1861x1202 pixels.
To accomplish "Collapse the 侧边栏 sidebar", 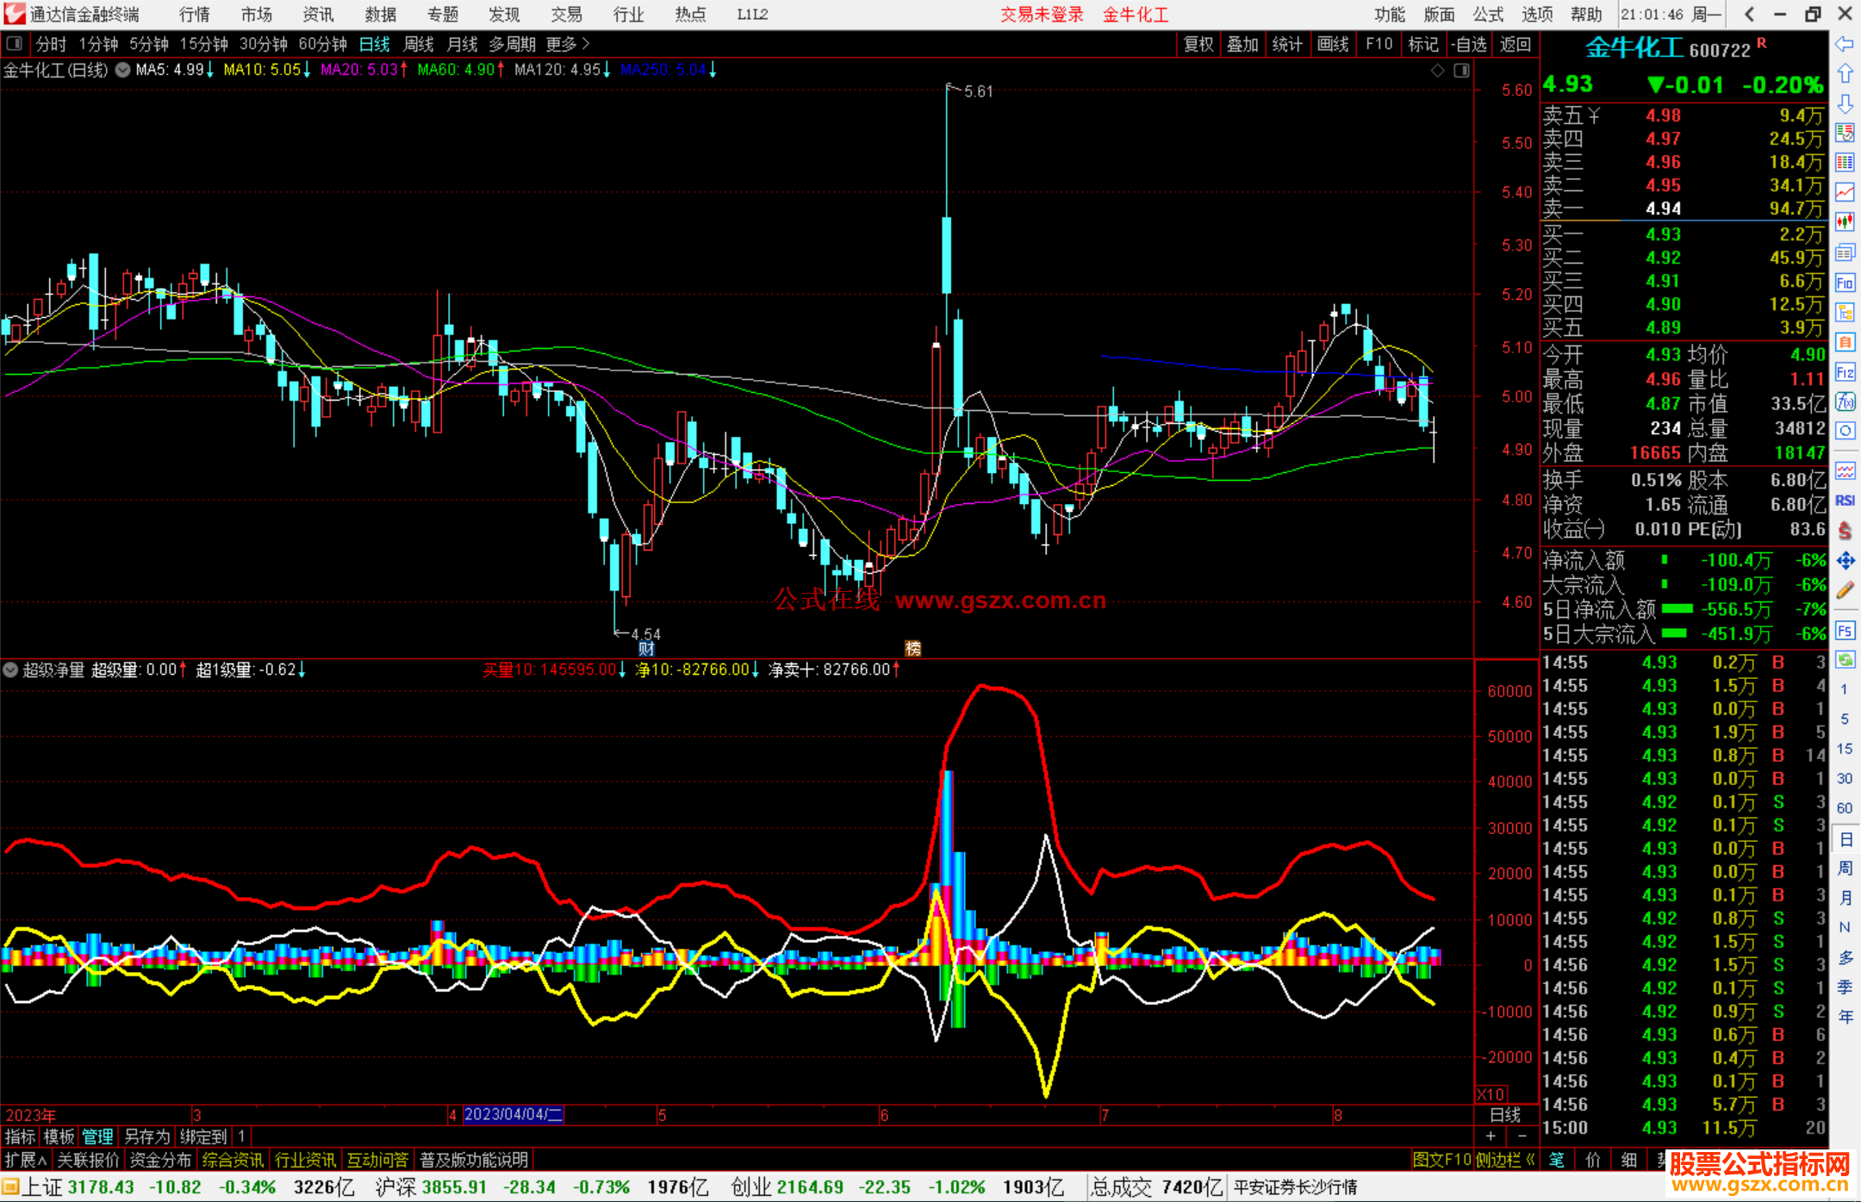I will 1504,1160.
